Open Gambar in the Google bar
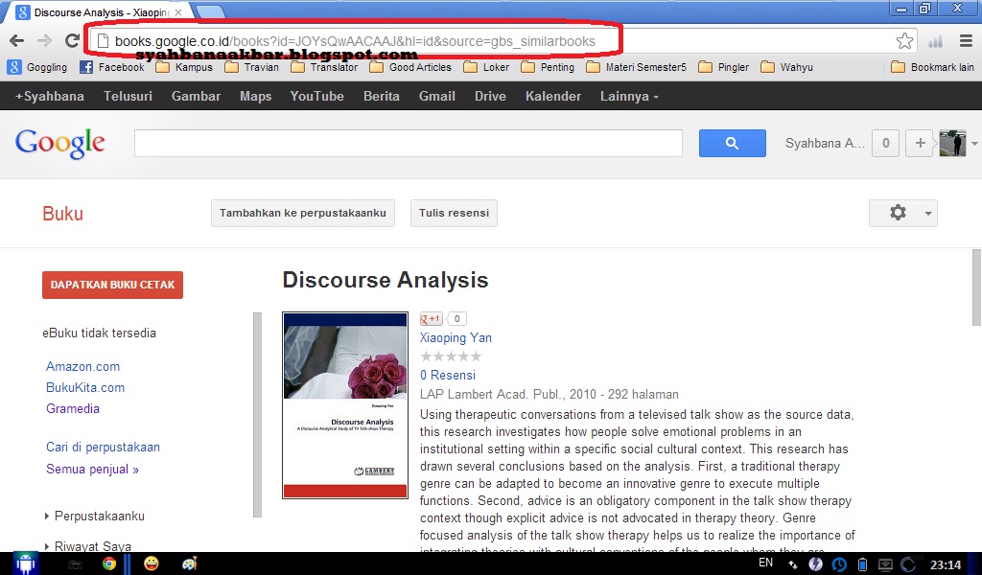The image size is (982, 575). [x=196, y=97]
